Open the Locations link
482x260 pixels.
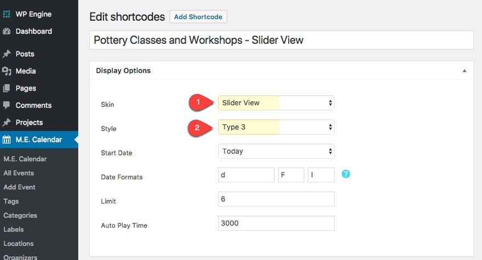[x=19, y=244]
